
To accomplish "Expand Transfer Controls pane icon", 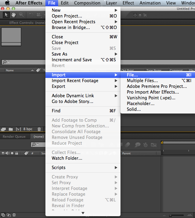I will coord(9,215).
